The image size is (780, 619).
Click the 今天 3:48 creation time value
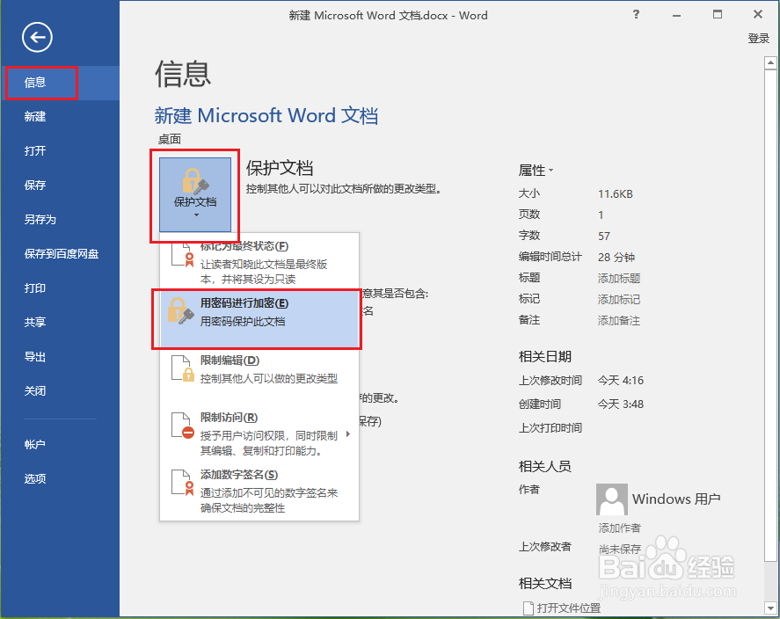coord(620,404)
